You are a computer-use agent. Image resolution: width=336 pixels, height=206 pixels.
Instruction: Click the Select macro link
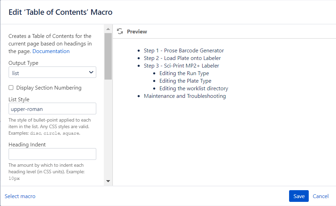[20, 196]
